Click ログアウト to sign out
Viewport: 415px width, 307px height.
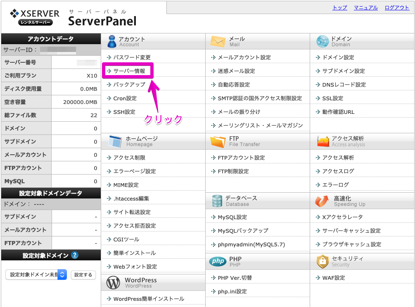tap(396, 7)
